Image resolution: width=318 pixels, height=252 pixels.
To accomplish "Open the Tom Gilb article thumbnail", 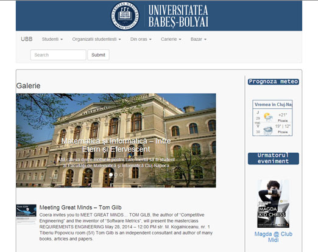I will 26,214.
